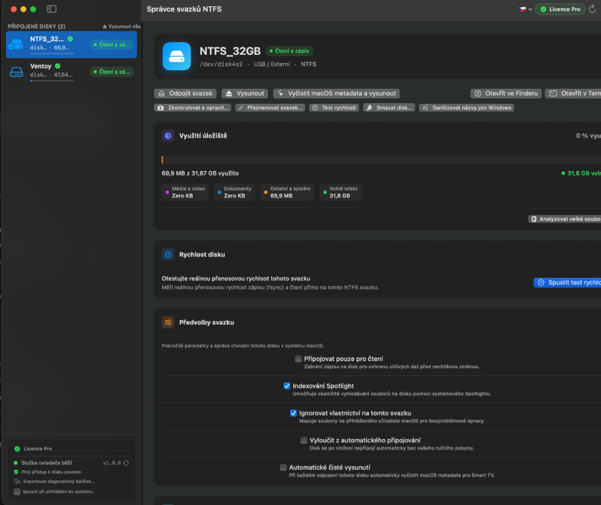The image size is (601, 505).
Task: Click Plný přístup k disku povolen shield icon
Action: coord(16,472)
